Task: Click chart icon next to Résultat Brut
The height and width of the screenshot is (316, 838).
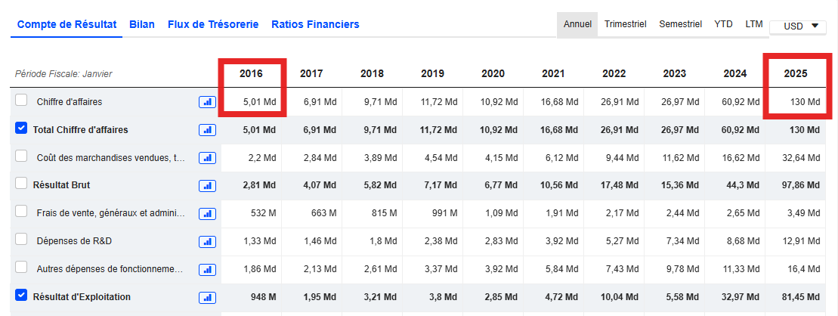Action: [207, 185]
